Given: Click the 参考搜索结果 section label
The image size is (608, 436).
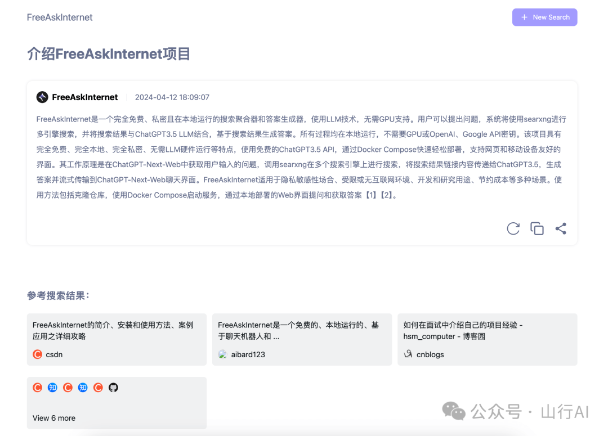Looking at the screenshot, I should [58, 296].
